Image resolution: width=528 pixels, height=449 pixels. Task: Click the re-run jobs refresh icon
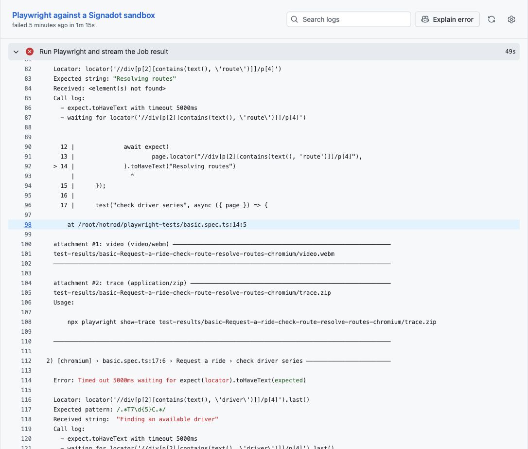pos(492,19)
